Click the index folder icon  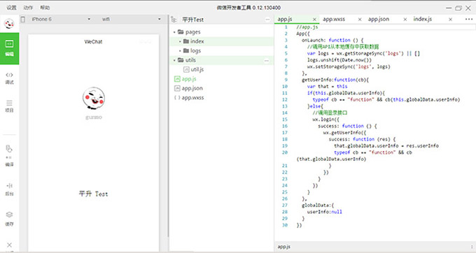point(186,41)
